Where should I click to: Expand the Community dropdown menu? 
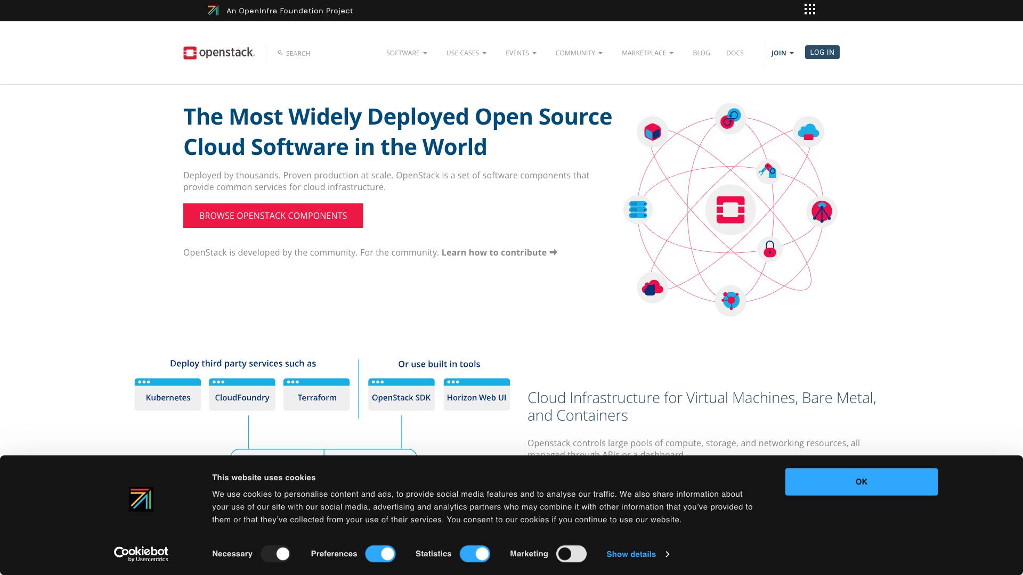(579, 53)
